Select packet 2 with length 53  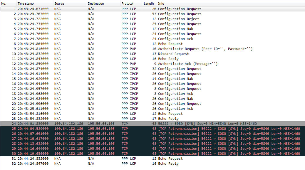(180, 14)
